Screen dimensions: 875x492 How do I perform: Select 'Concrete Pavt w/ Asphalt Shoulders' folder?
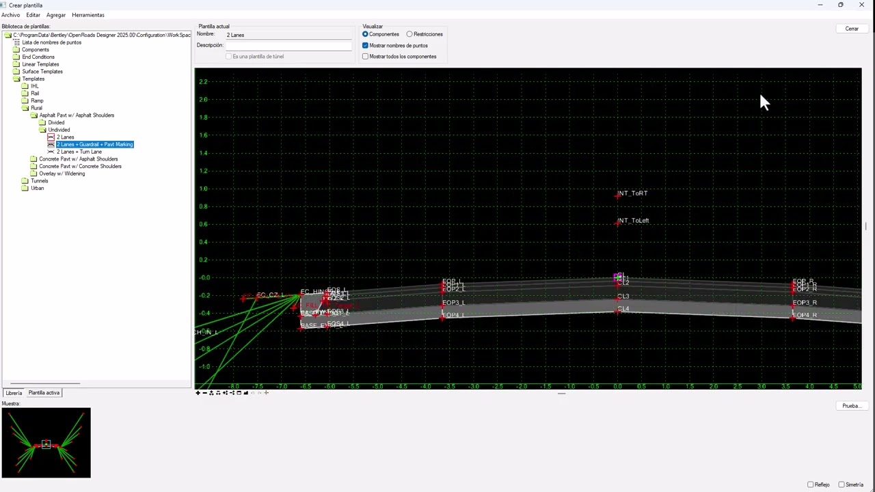[79, 159]
